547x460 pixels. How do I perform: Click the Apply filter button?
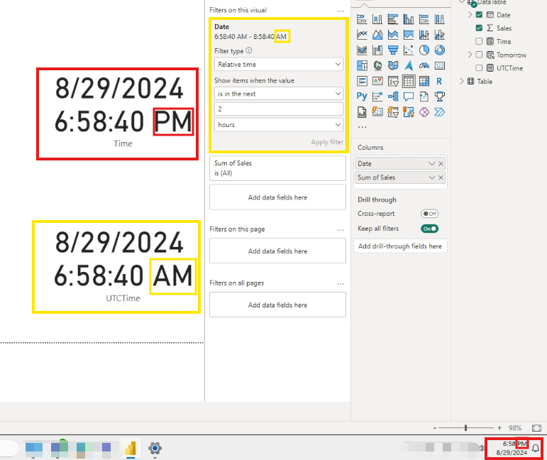coord(327,142)
